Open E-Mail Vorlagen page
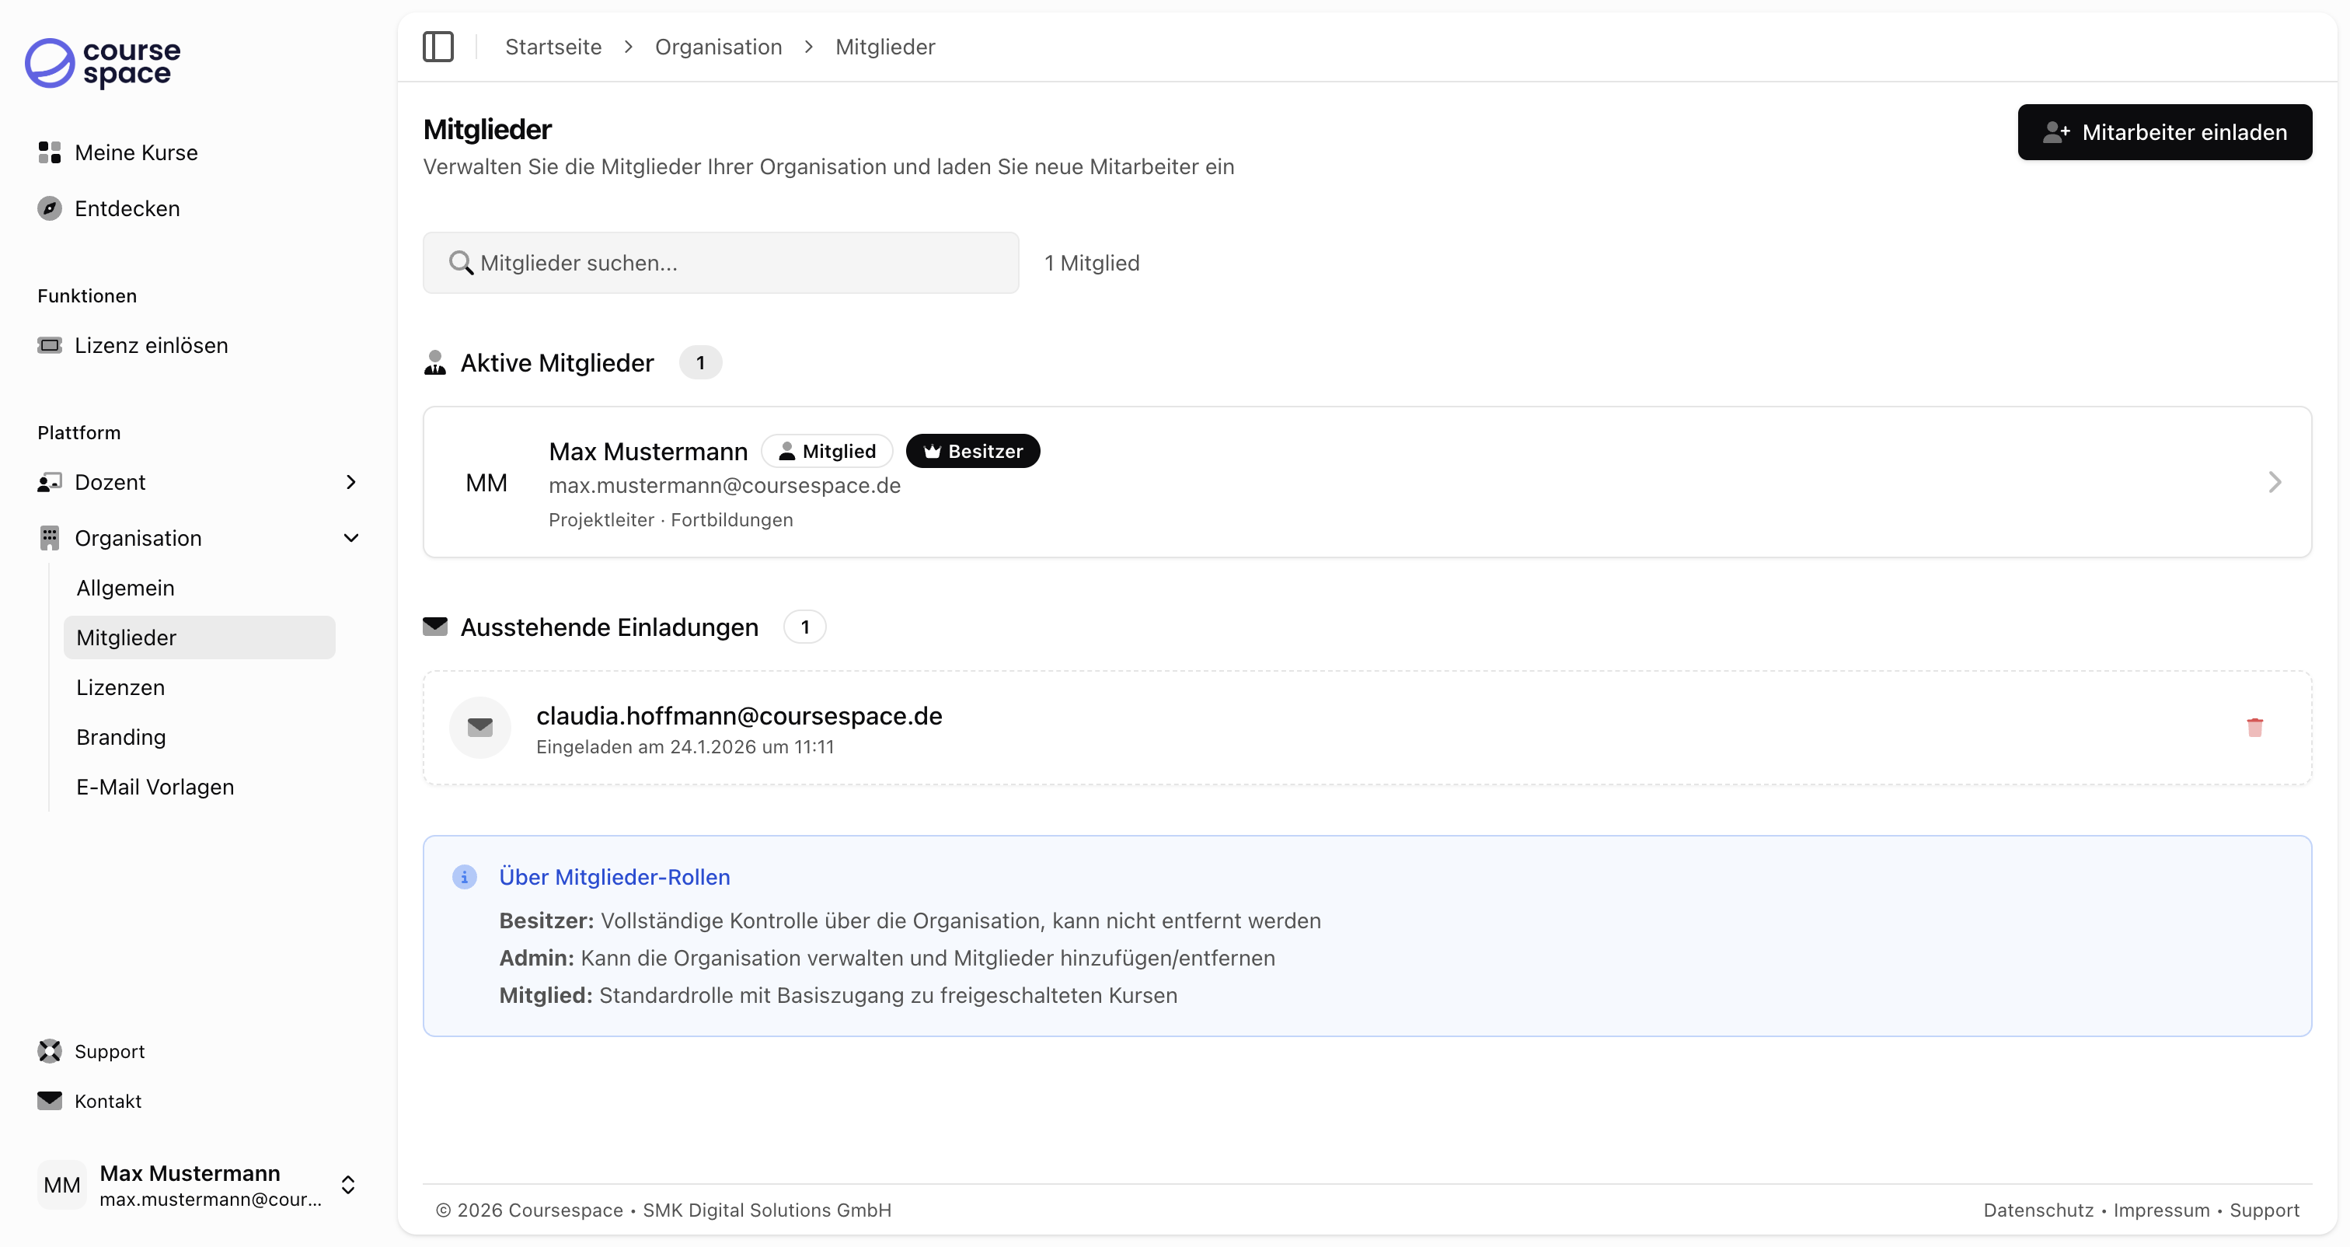Image resolution: width=2350 pixels, height=1247 pixels. pos(155,787)
